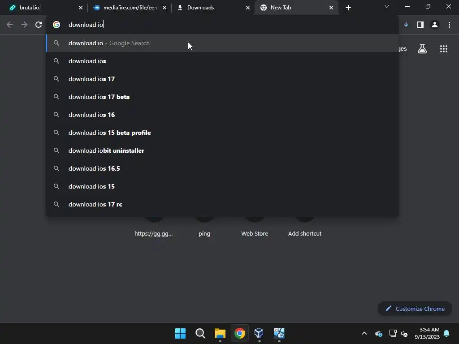
Task: Open notifications bell icon
Action: (447, 333)
